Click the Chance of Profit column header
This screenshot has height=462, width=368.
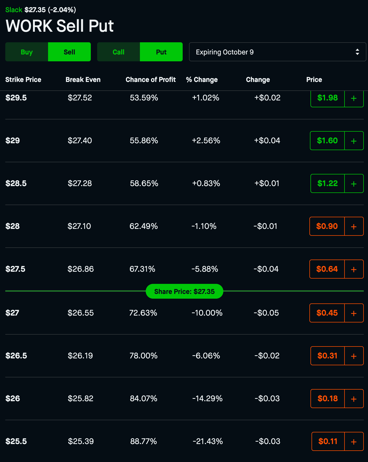[150, 80]
